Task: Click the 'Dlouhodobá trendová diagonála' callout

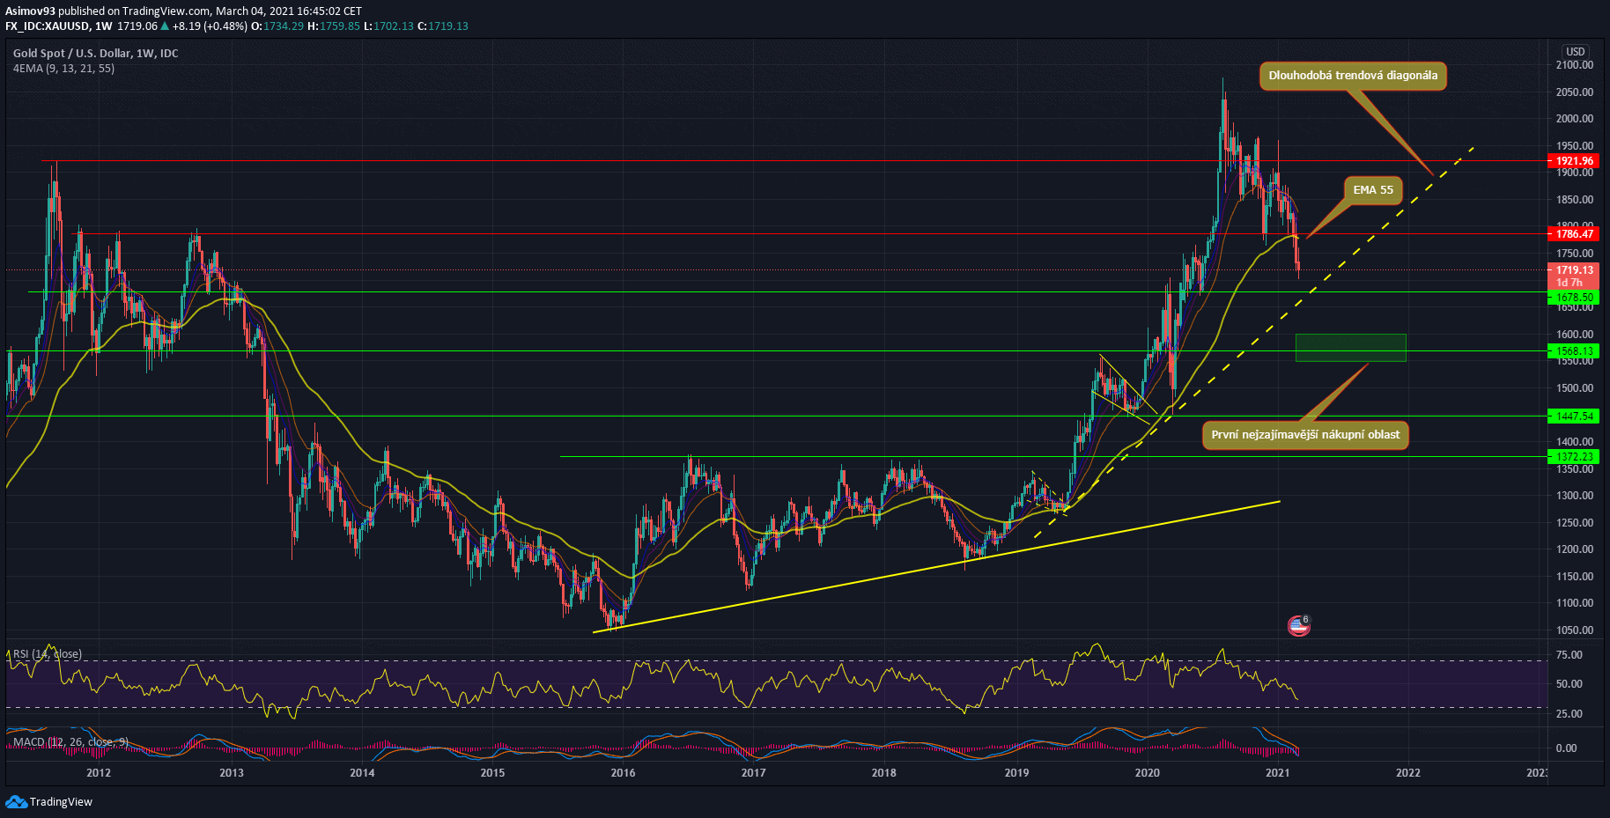Action: [x=1353, y=76]
